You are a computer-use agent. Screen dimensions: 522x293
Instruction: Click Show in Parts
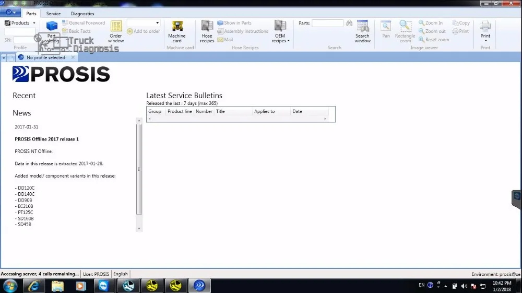click(x=234, y=22)
